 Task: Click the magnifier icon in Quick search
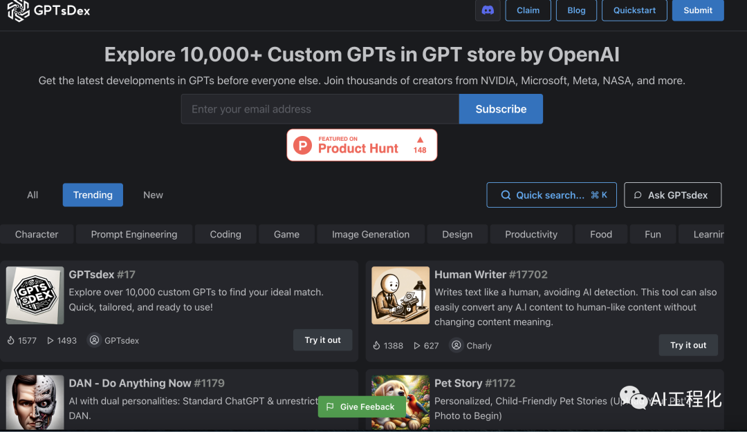coord(506,195)
